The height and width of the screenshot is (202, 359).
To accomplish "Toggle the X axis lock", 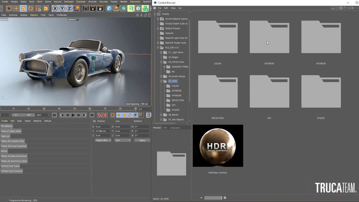I will coord(55,9).
